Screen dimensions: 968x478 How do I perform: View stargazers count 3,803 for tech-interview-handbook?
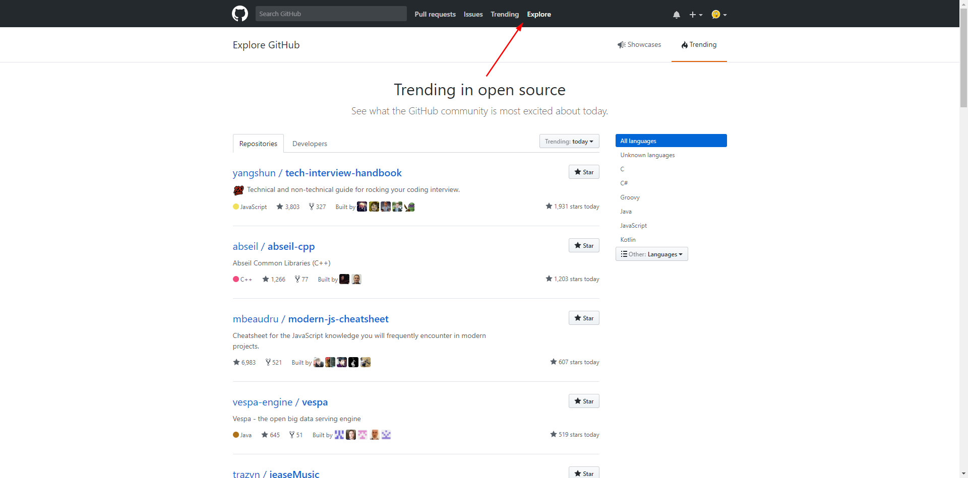coord(288,207)
